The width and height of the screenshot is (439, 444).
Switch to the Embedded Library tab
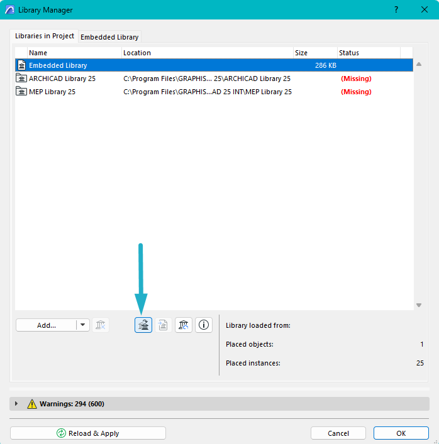(x=109, y=37)
